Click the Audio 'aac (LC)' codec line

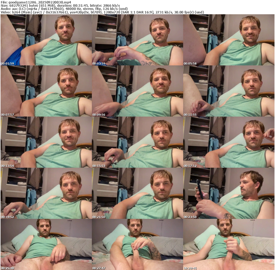pyautogui.click(x=19, y=9)
